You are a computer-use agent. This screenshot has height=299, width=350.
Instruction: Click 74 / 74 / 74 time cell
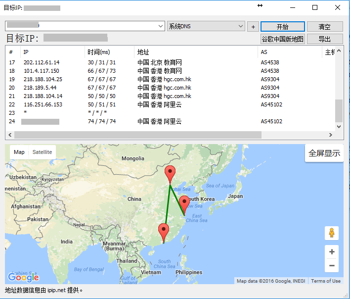pyautogui.click(x=102, y=121)
